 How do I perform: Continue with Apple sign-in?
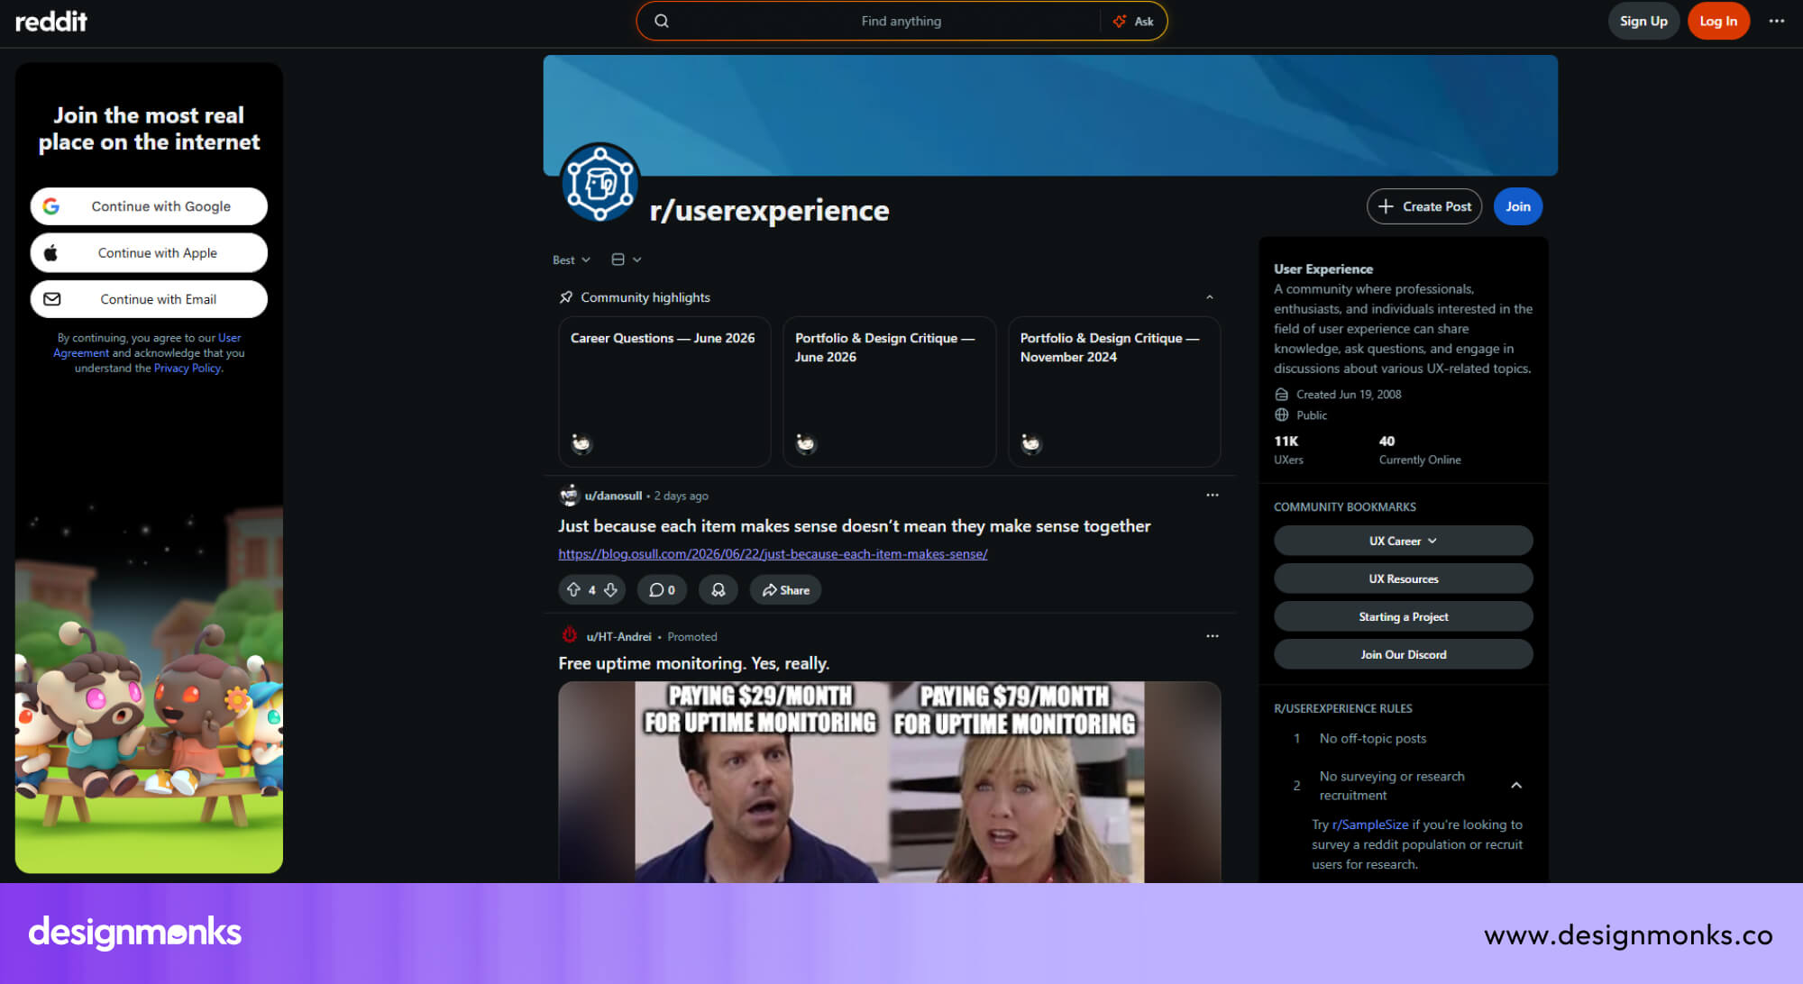(149, 253)
